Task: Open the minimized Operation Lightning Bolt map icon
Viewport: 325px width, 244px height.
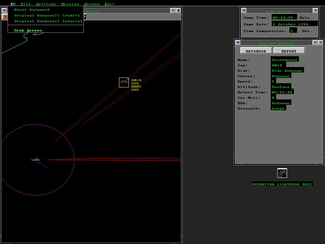Action: point(282,173)
